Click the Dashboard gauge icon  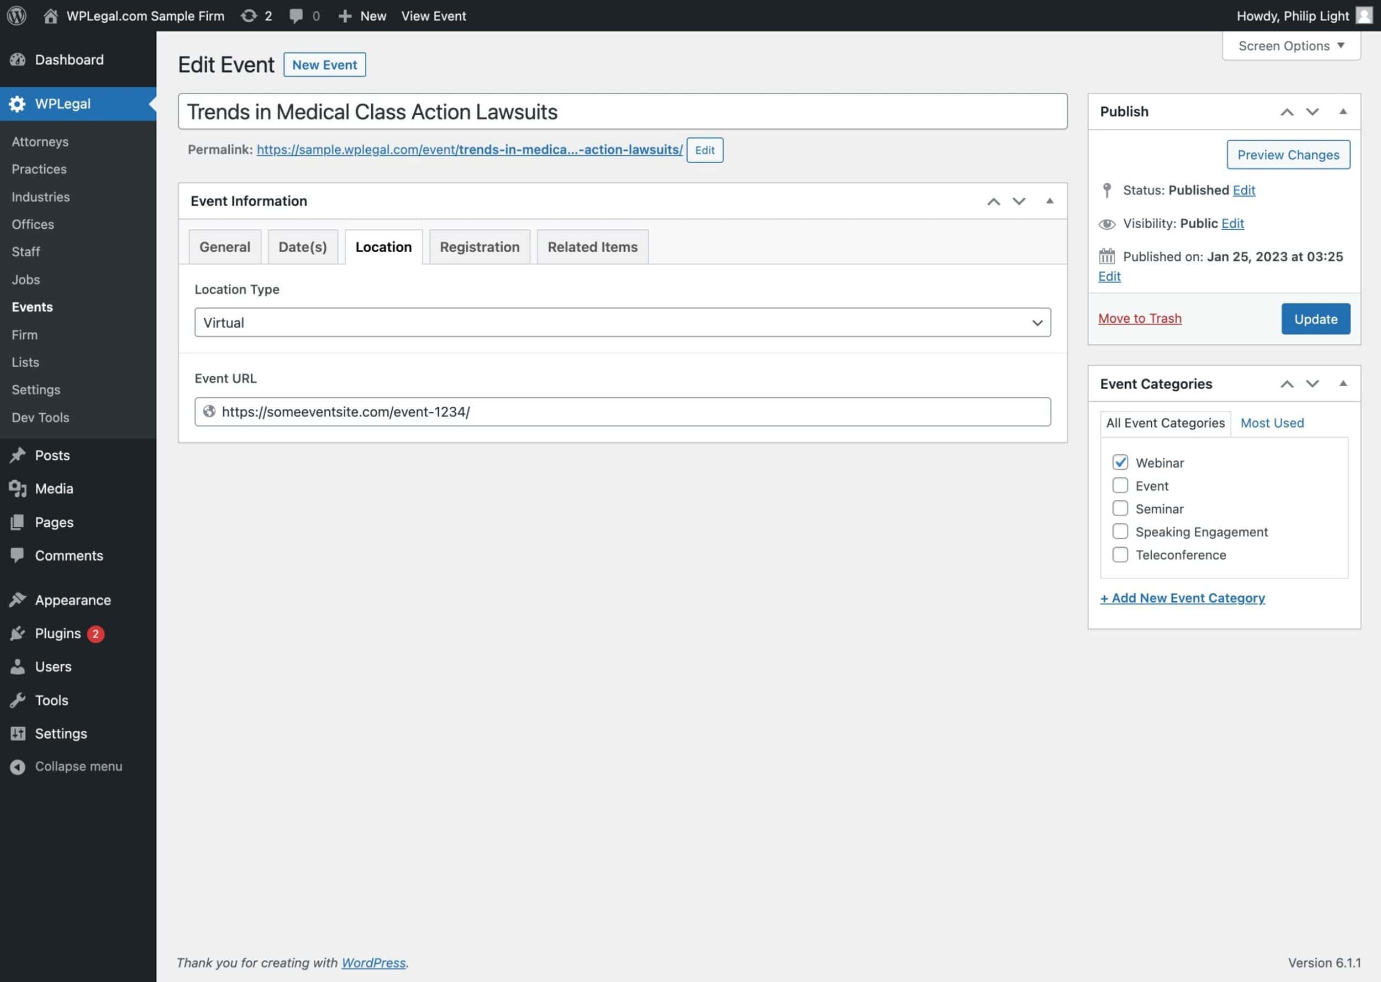coord(18,59)
